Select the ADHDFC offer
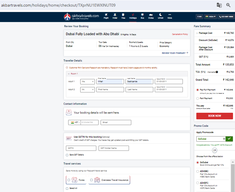The image size is (235, 192). tap(197, 183)
